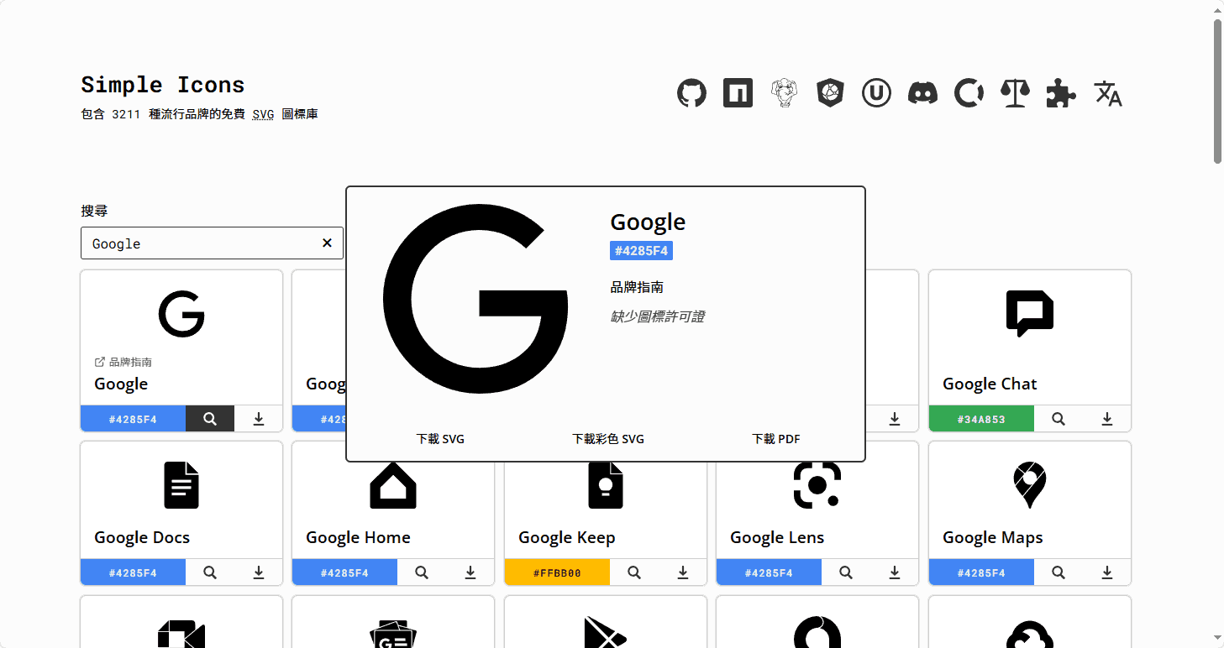The height and width of the screenshot is (648, 1224).
Task: Click the Google Keep card title
Action: click(567, 537)
